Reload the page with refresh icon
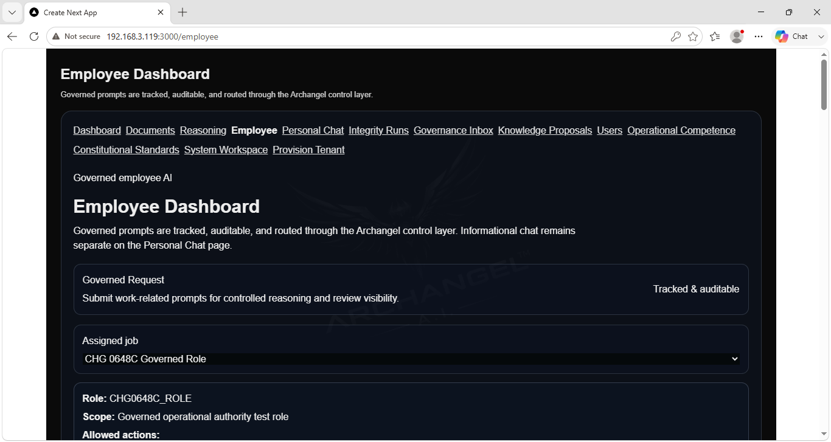 click(x=34, y=36)
